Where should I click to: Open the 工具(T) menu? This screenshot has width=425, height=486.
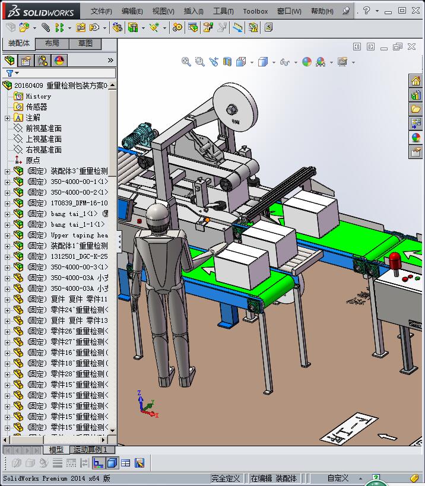223,11
